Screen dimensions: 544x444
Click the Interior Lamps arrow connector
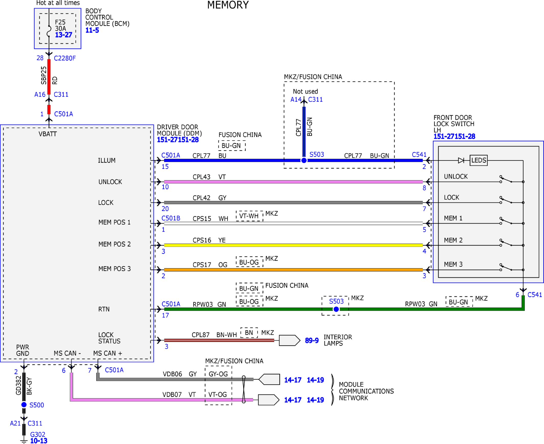coord(289,340)
